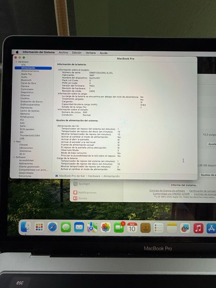Screen dimensions: 216x288
Task: Click MacBook Pro de Iker in path bar
Action: coord(72,176)
